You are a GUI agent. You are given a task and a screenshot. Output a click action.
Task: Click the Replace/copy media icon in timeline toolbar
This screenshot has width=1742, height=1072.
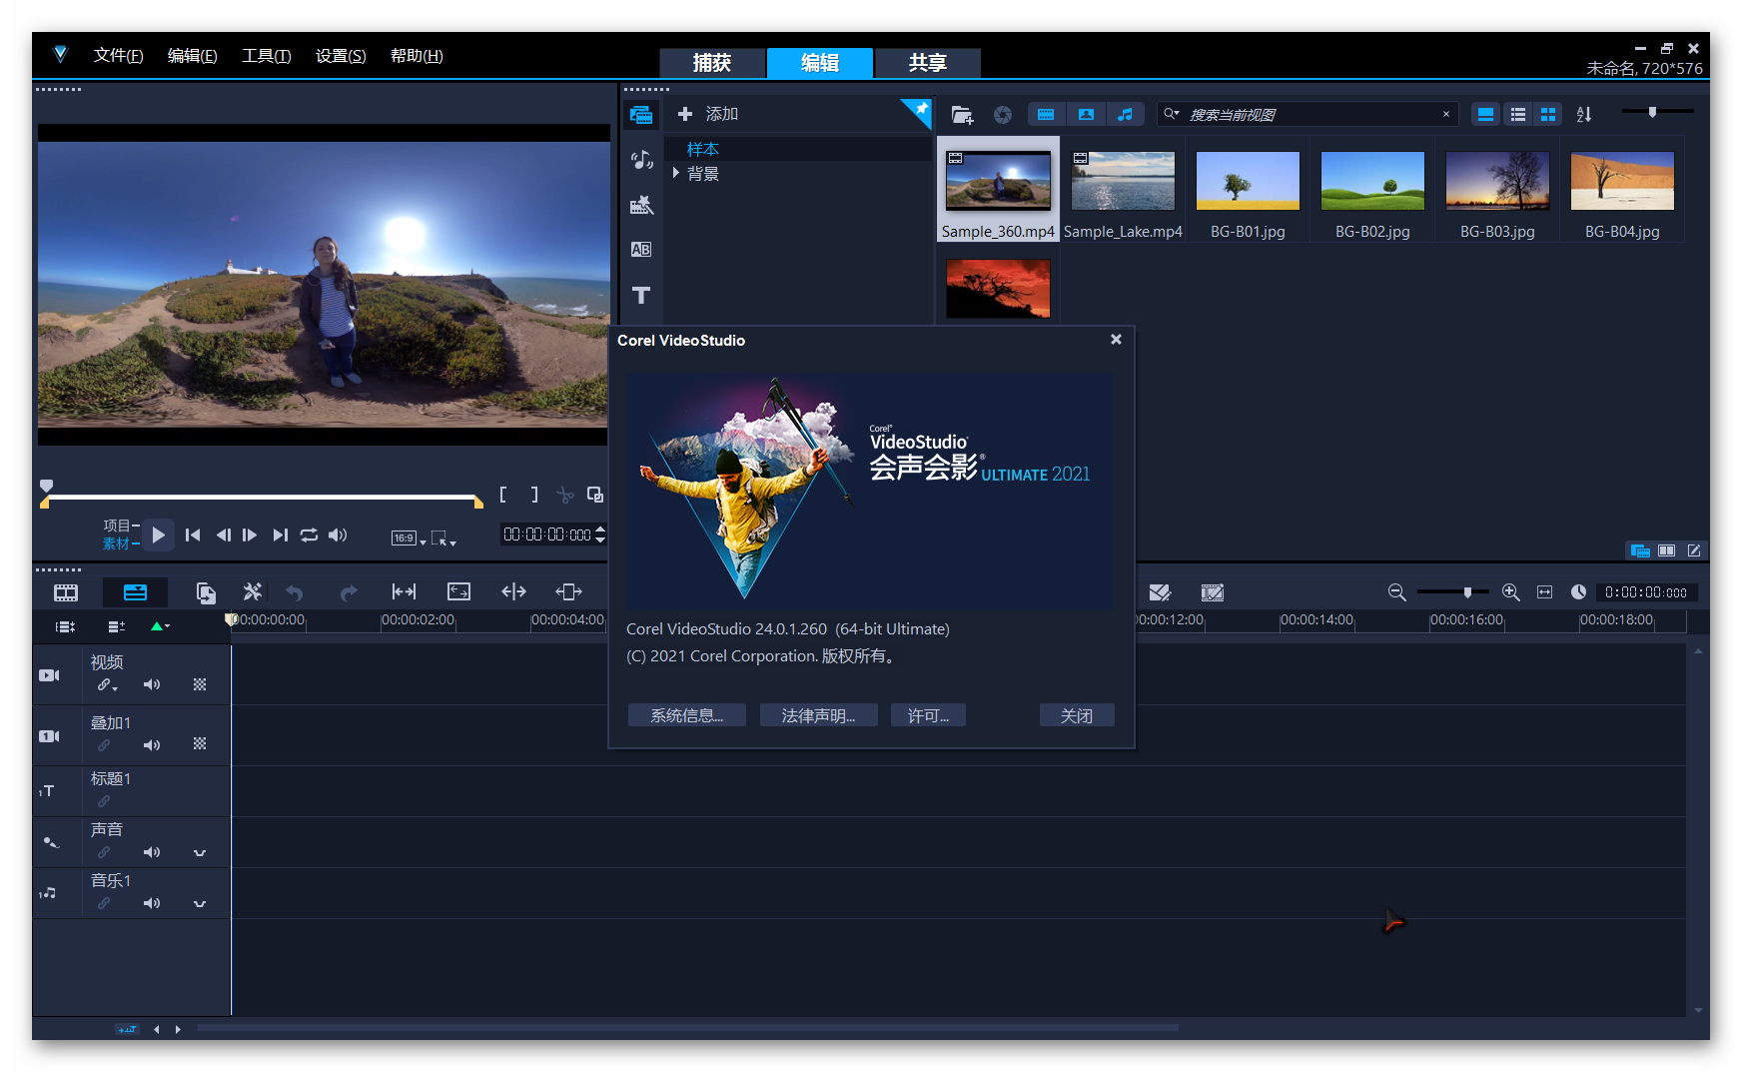[206, 592]
